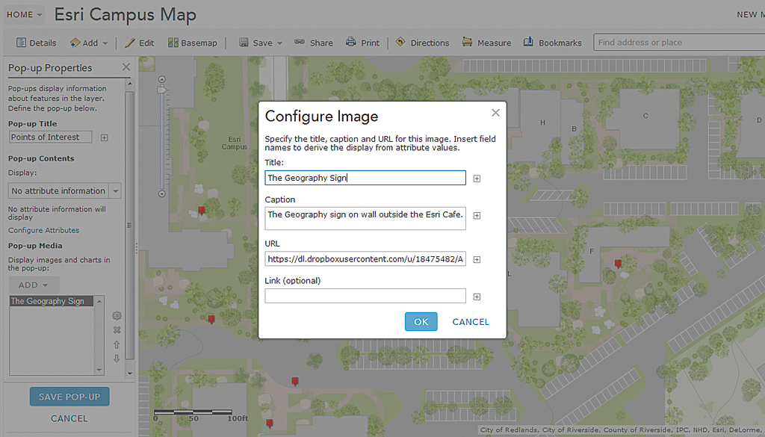Insert field name into Title field
The width and height of the screenshot is (765, 437).
477,179
